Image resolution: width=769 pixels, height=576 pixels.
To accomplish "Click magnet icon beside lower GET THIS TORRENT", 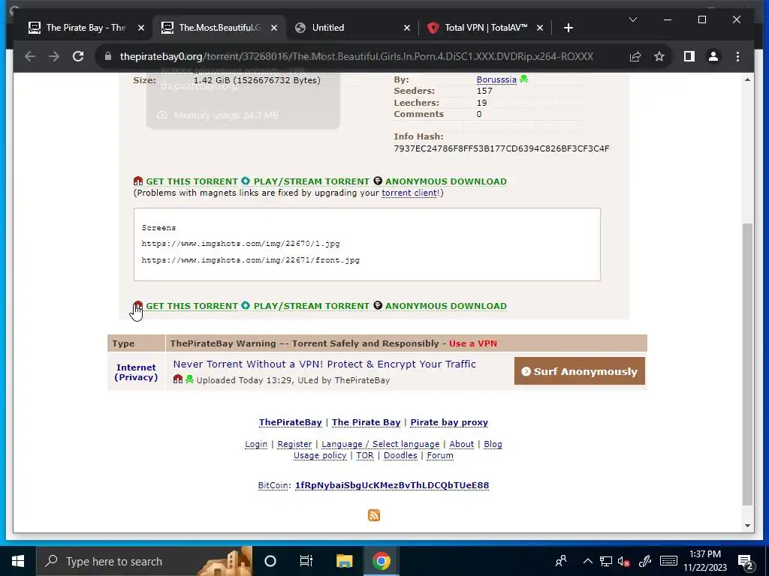I will pyautogui.click(x=138, y=305).
